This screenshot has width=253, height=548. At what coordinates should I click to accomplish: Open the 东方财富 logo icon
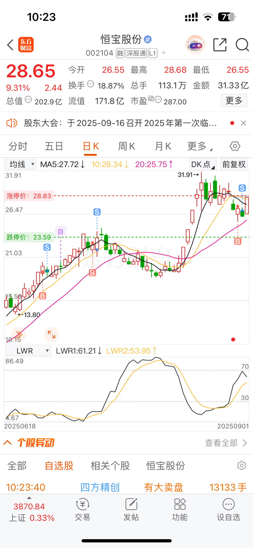(x=26, y=45)
